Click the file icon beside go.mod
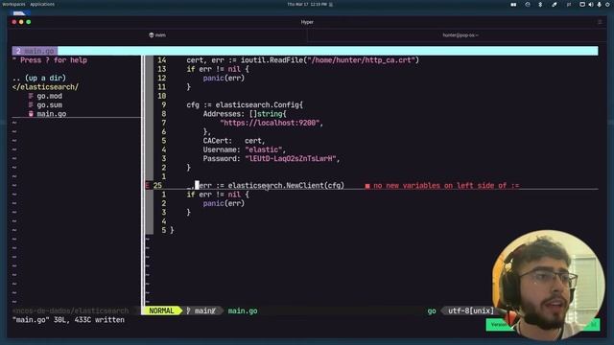 click(31, 96)
